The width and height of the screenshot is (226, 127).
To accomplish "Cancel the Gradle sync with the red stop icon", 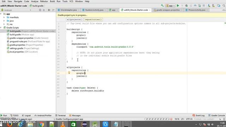I will pyautogui.click(x=171, y=119).
